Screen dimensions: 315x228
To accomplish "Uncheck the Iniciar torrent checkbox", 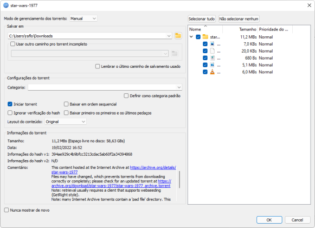I will tap(10, 104).
